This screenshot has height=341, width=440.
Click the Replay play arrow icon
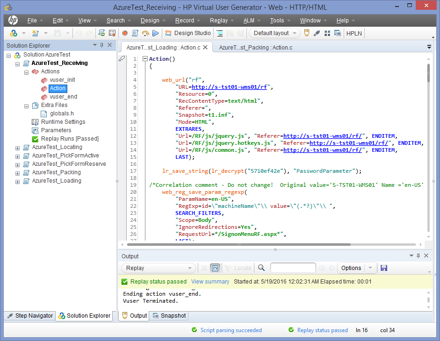[155, 33]
